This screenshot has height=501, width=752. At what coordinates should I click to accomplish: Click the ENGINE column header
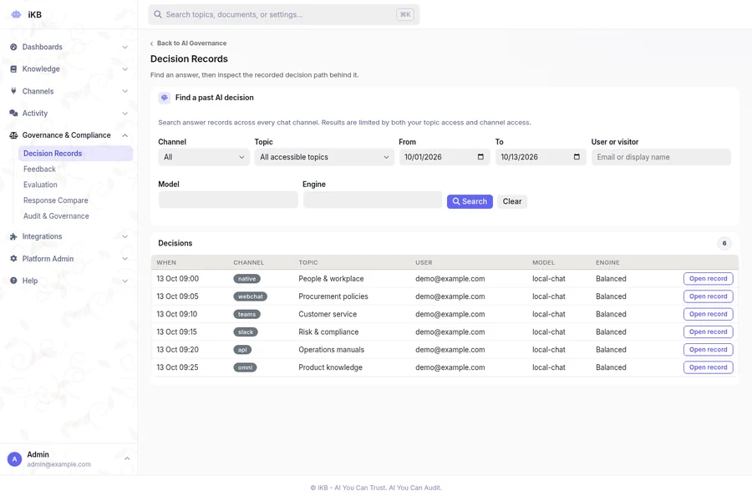[607, 263]
